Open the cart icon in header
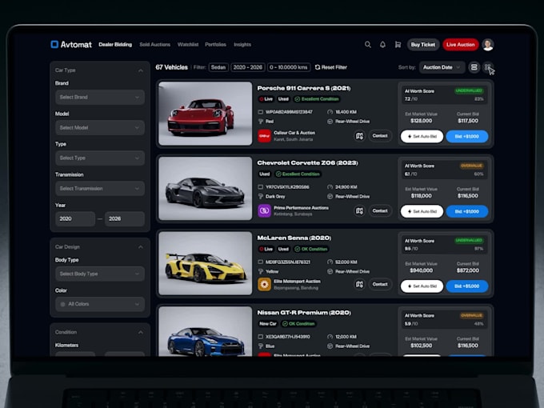544x408 pixels. (398, 45)
